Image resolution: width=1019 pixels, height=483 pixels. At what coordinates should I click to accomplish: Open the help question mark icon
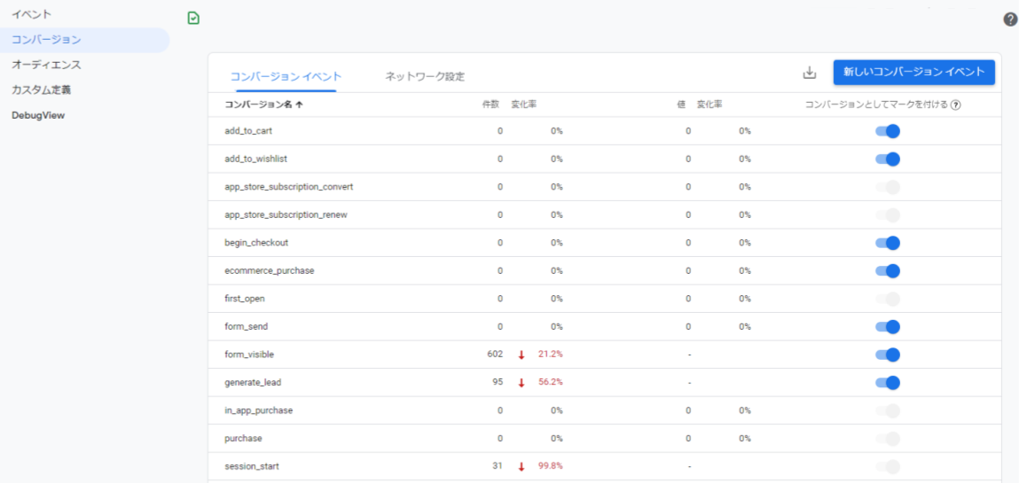[1010, 19]
